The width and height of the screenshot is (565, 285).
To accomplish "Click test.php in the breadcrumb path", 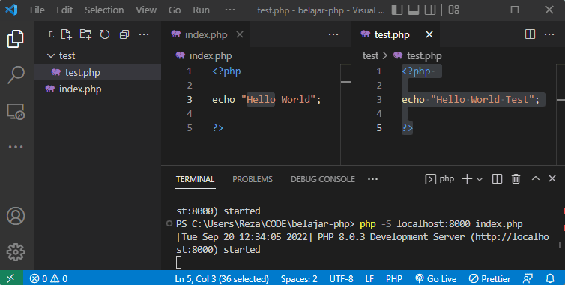I will (x=417, y=56).
